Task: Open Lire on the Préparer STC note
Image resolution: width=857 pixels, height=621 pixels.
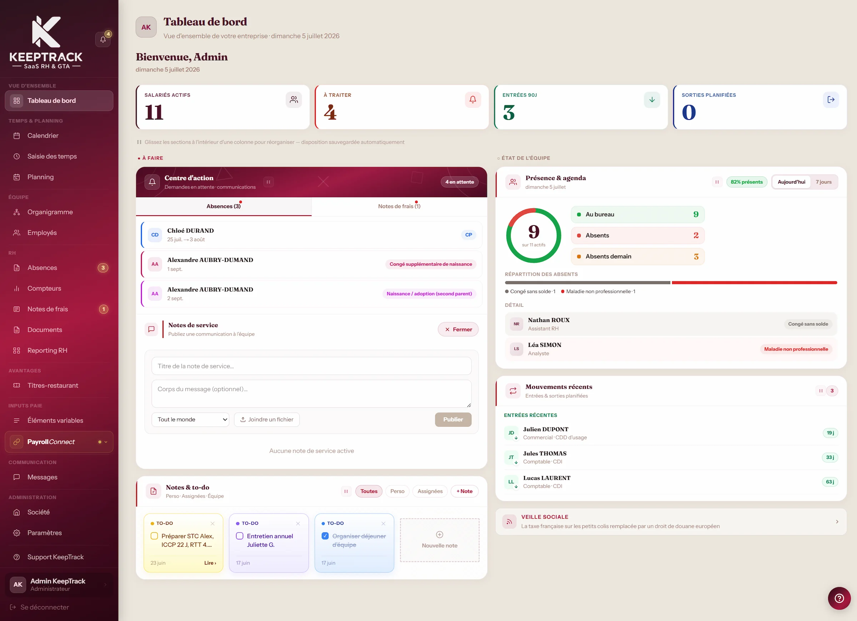Action: pyautogui.click(x=210, y=563)
